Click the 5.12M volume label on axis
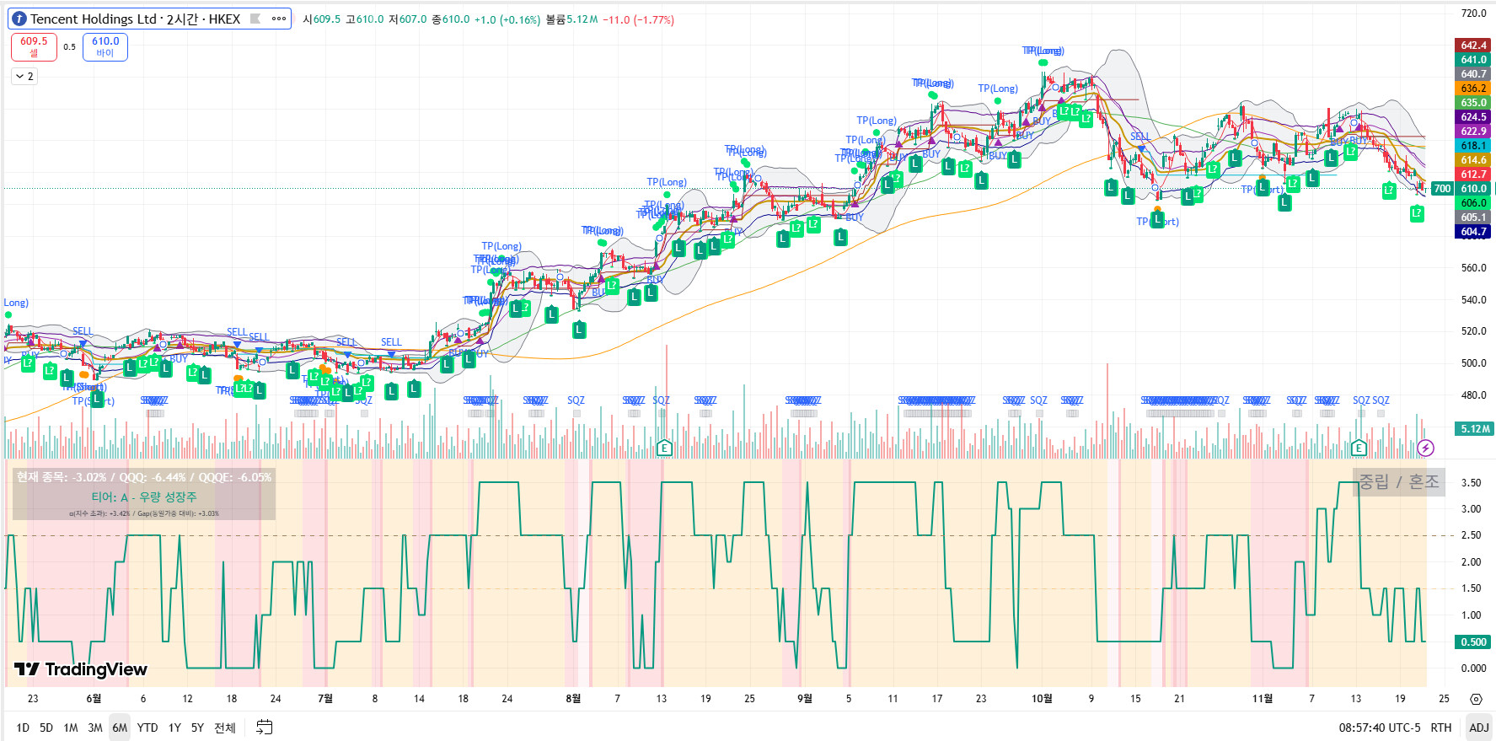Viewport: 1496px width, 741px height. (x=1475, y=429)
